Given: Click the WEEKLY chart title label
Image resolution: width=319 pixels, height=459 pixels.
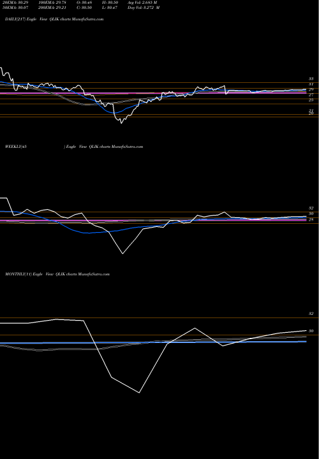Looking at the screenshot, I should tap(74, 147).
